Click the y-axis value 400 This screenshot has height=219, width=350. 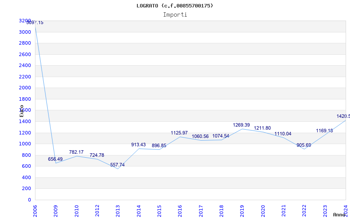26,177
